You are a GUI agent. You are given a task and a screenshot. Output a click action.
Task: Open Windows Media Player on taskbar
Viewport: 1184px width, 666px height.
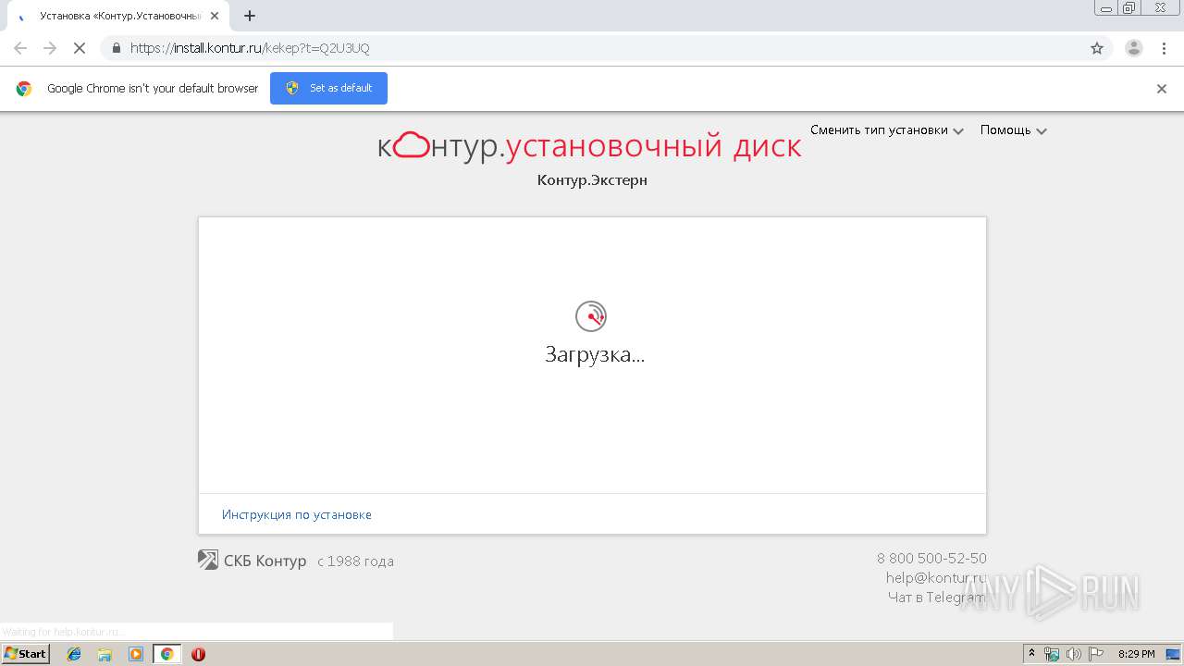136,654
